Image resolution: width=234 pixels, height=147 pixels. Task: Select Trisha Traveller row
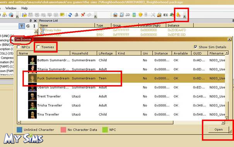click(x=121, y=105)
